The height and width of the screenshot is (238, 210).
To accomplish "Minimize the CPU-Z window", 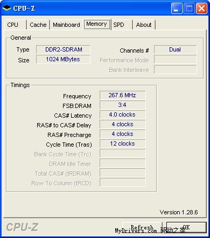I will click(177, 8).
